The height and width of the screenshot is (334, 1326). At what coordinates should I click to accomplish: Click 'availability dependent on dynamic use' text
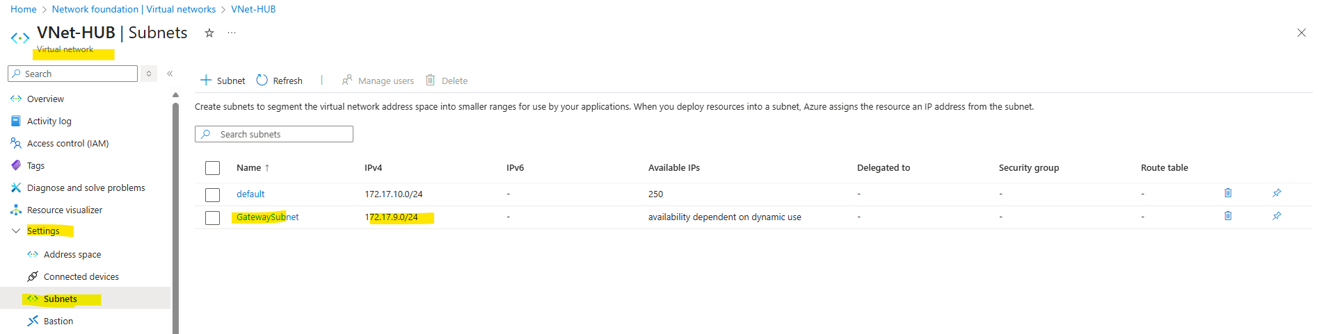725,217
